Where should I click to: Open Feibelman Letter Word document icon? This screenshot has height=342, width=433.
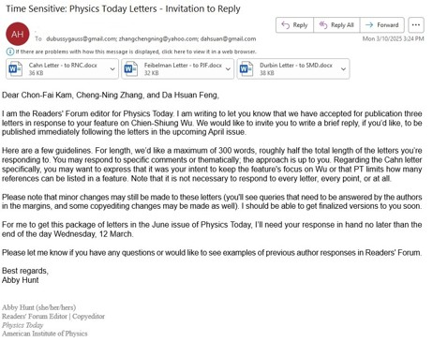130,68
